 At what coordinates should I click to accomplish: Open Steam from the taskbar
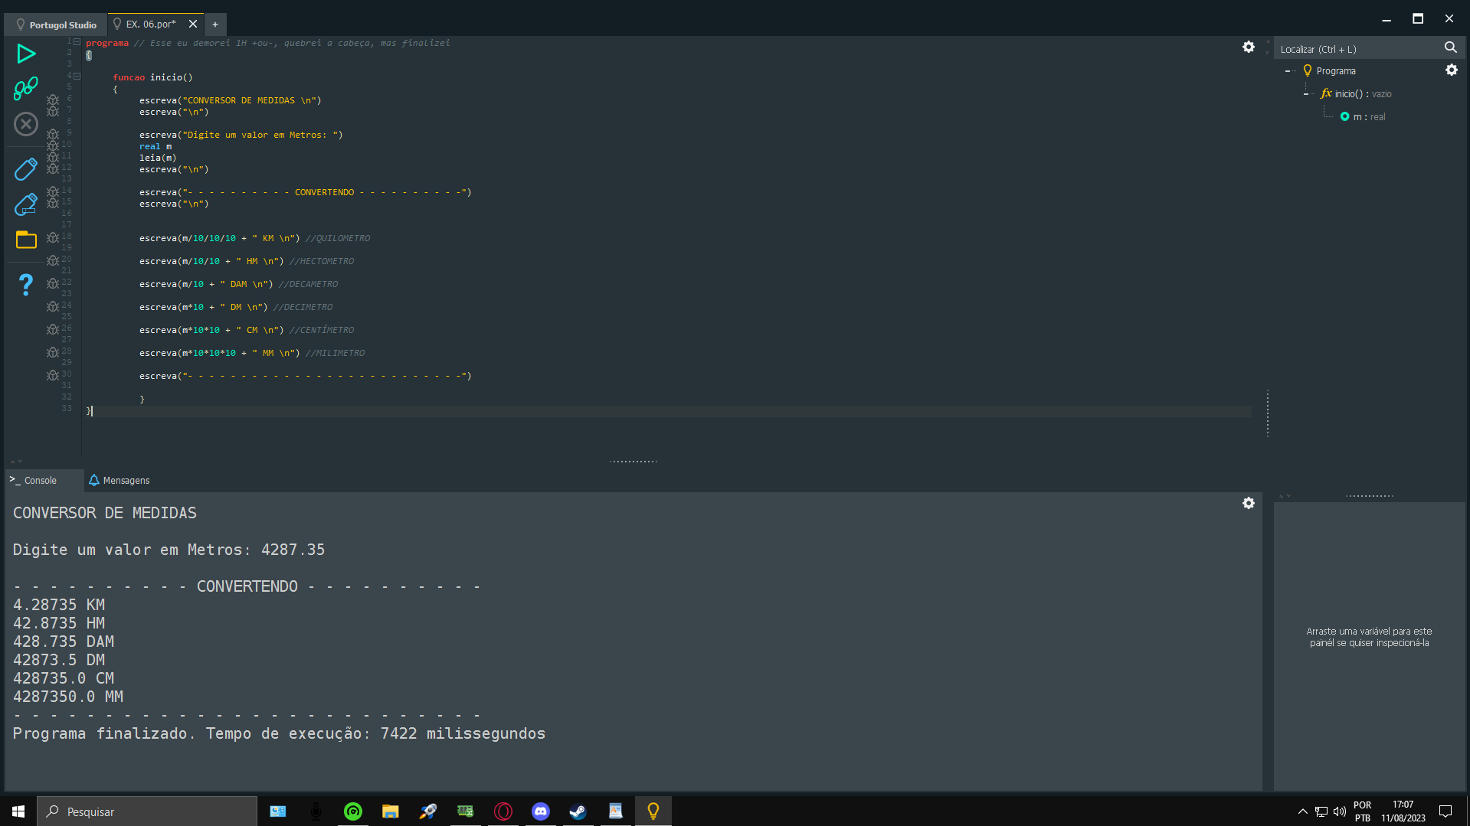pos(578,811)
